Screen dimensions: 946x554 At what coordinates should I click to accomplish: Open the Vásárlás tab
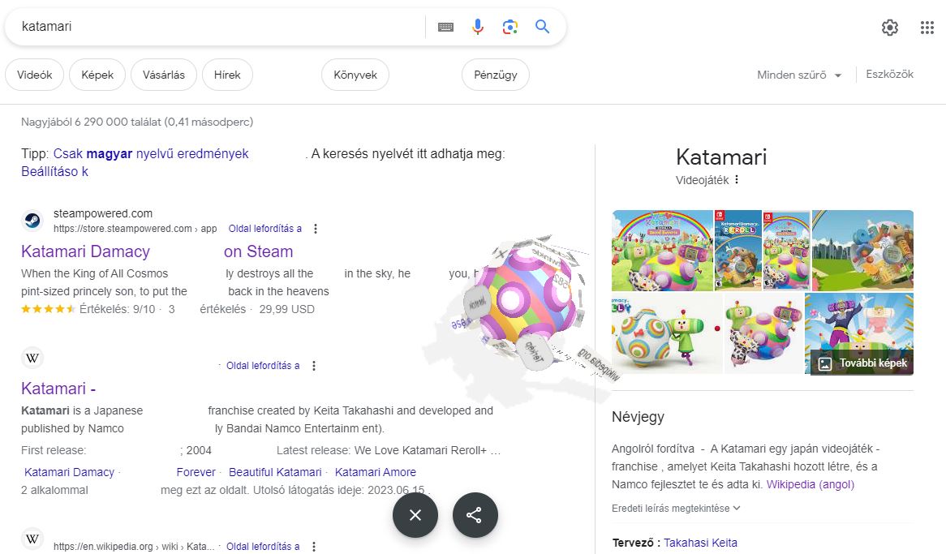tap(163, 75)
